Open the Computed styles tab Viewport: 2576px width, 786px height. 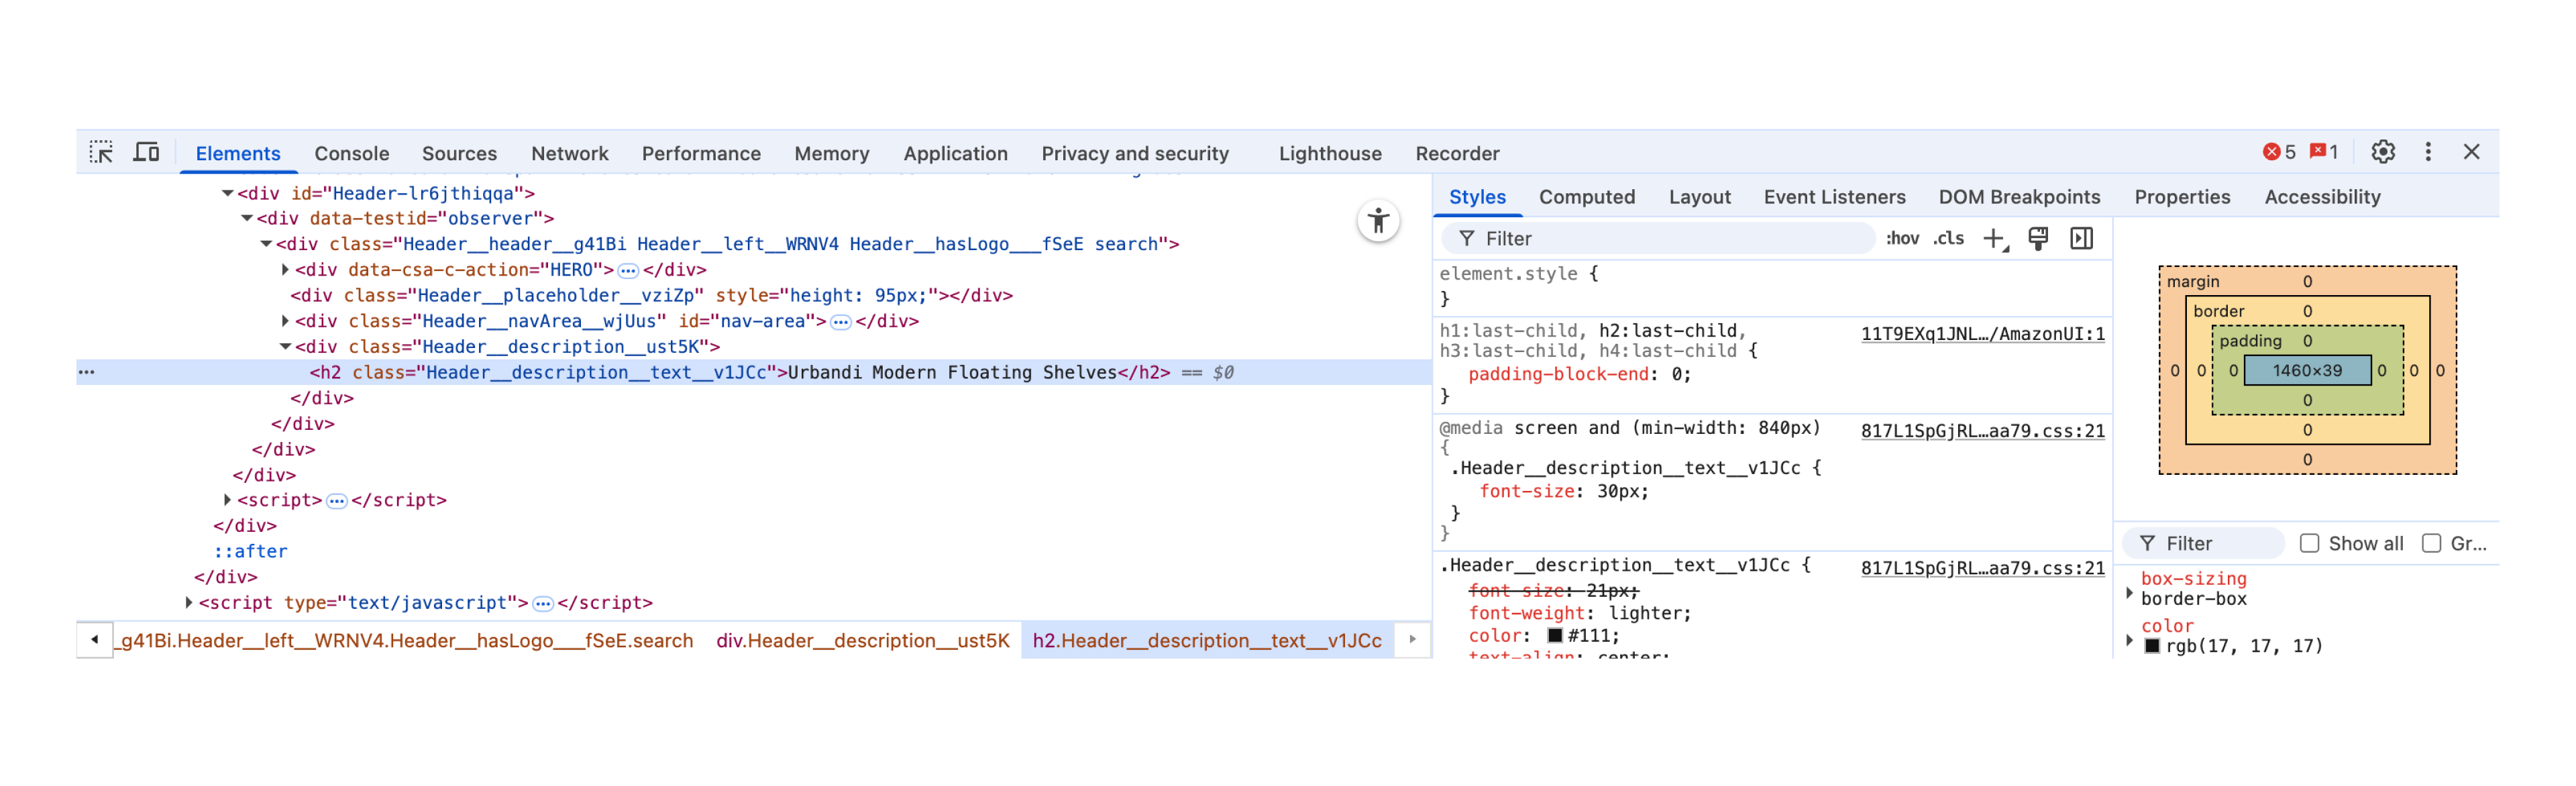[x=1586, y=197]
